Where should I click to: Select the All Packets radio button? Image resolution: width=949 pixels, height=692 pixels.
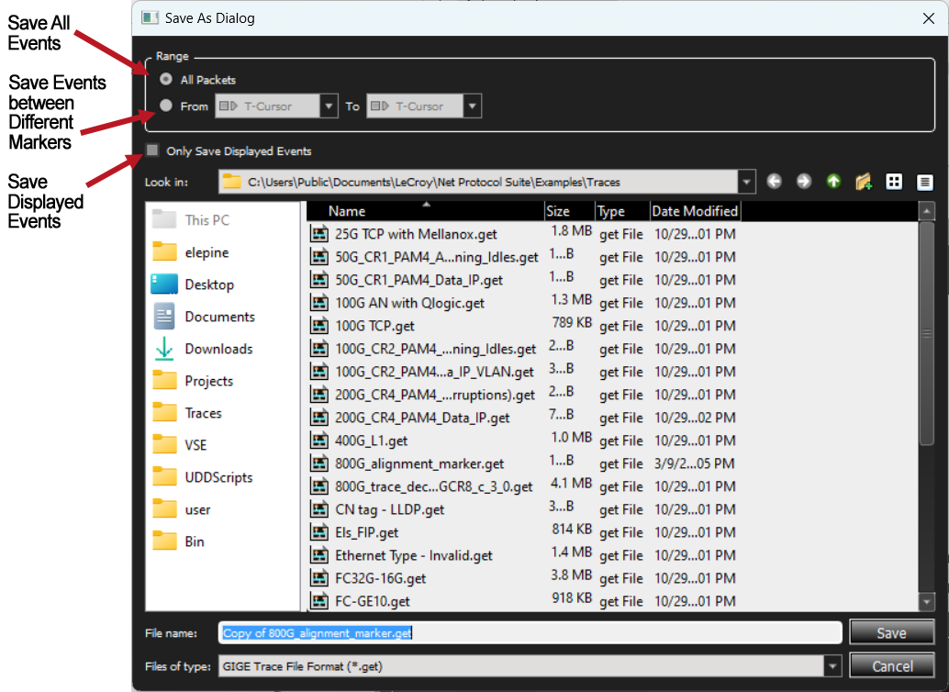tap(165, 79)
